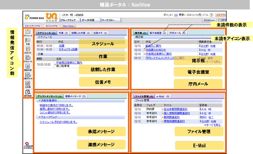Open the 自治体業務関連資料 file
The height and width of the screenshot is (154, 253).
point(175,109)
